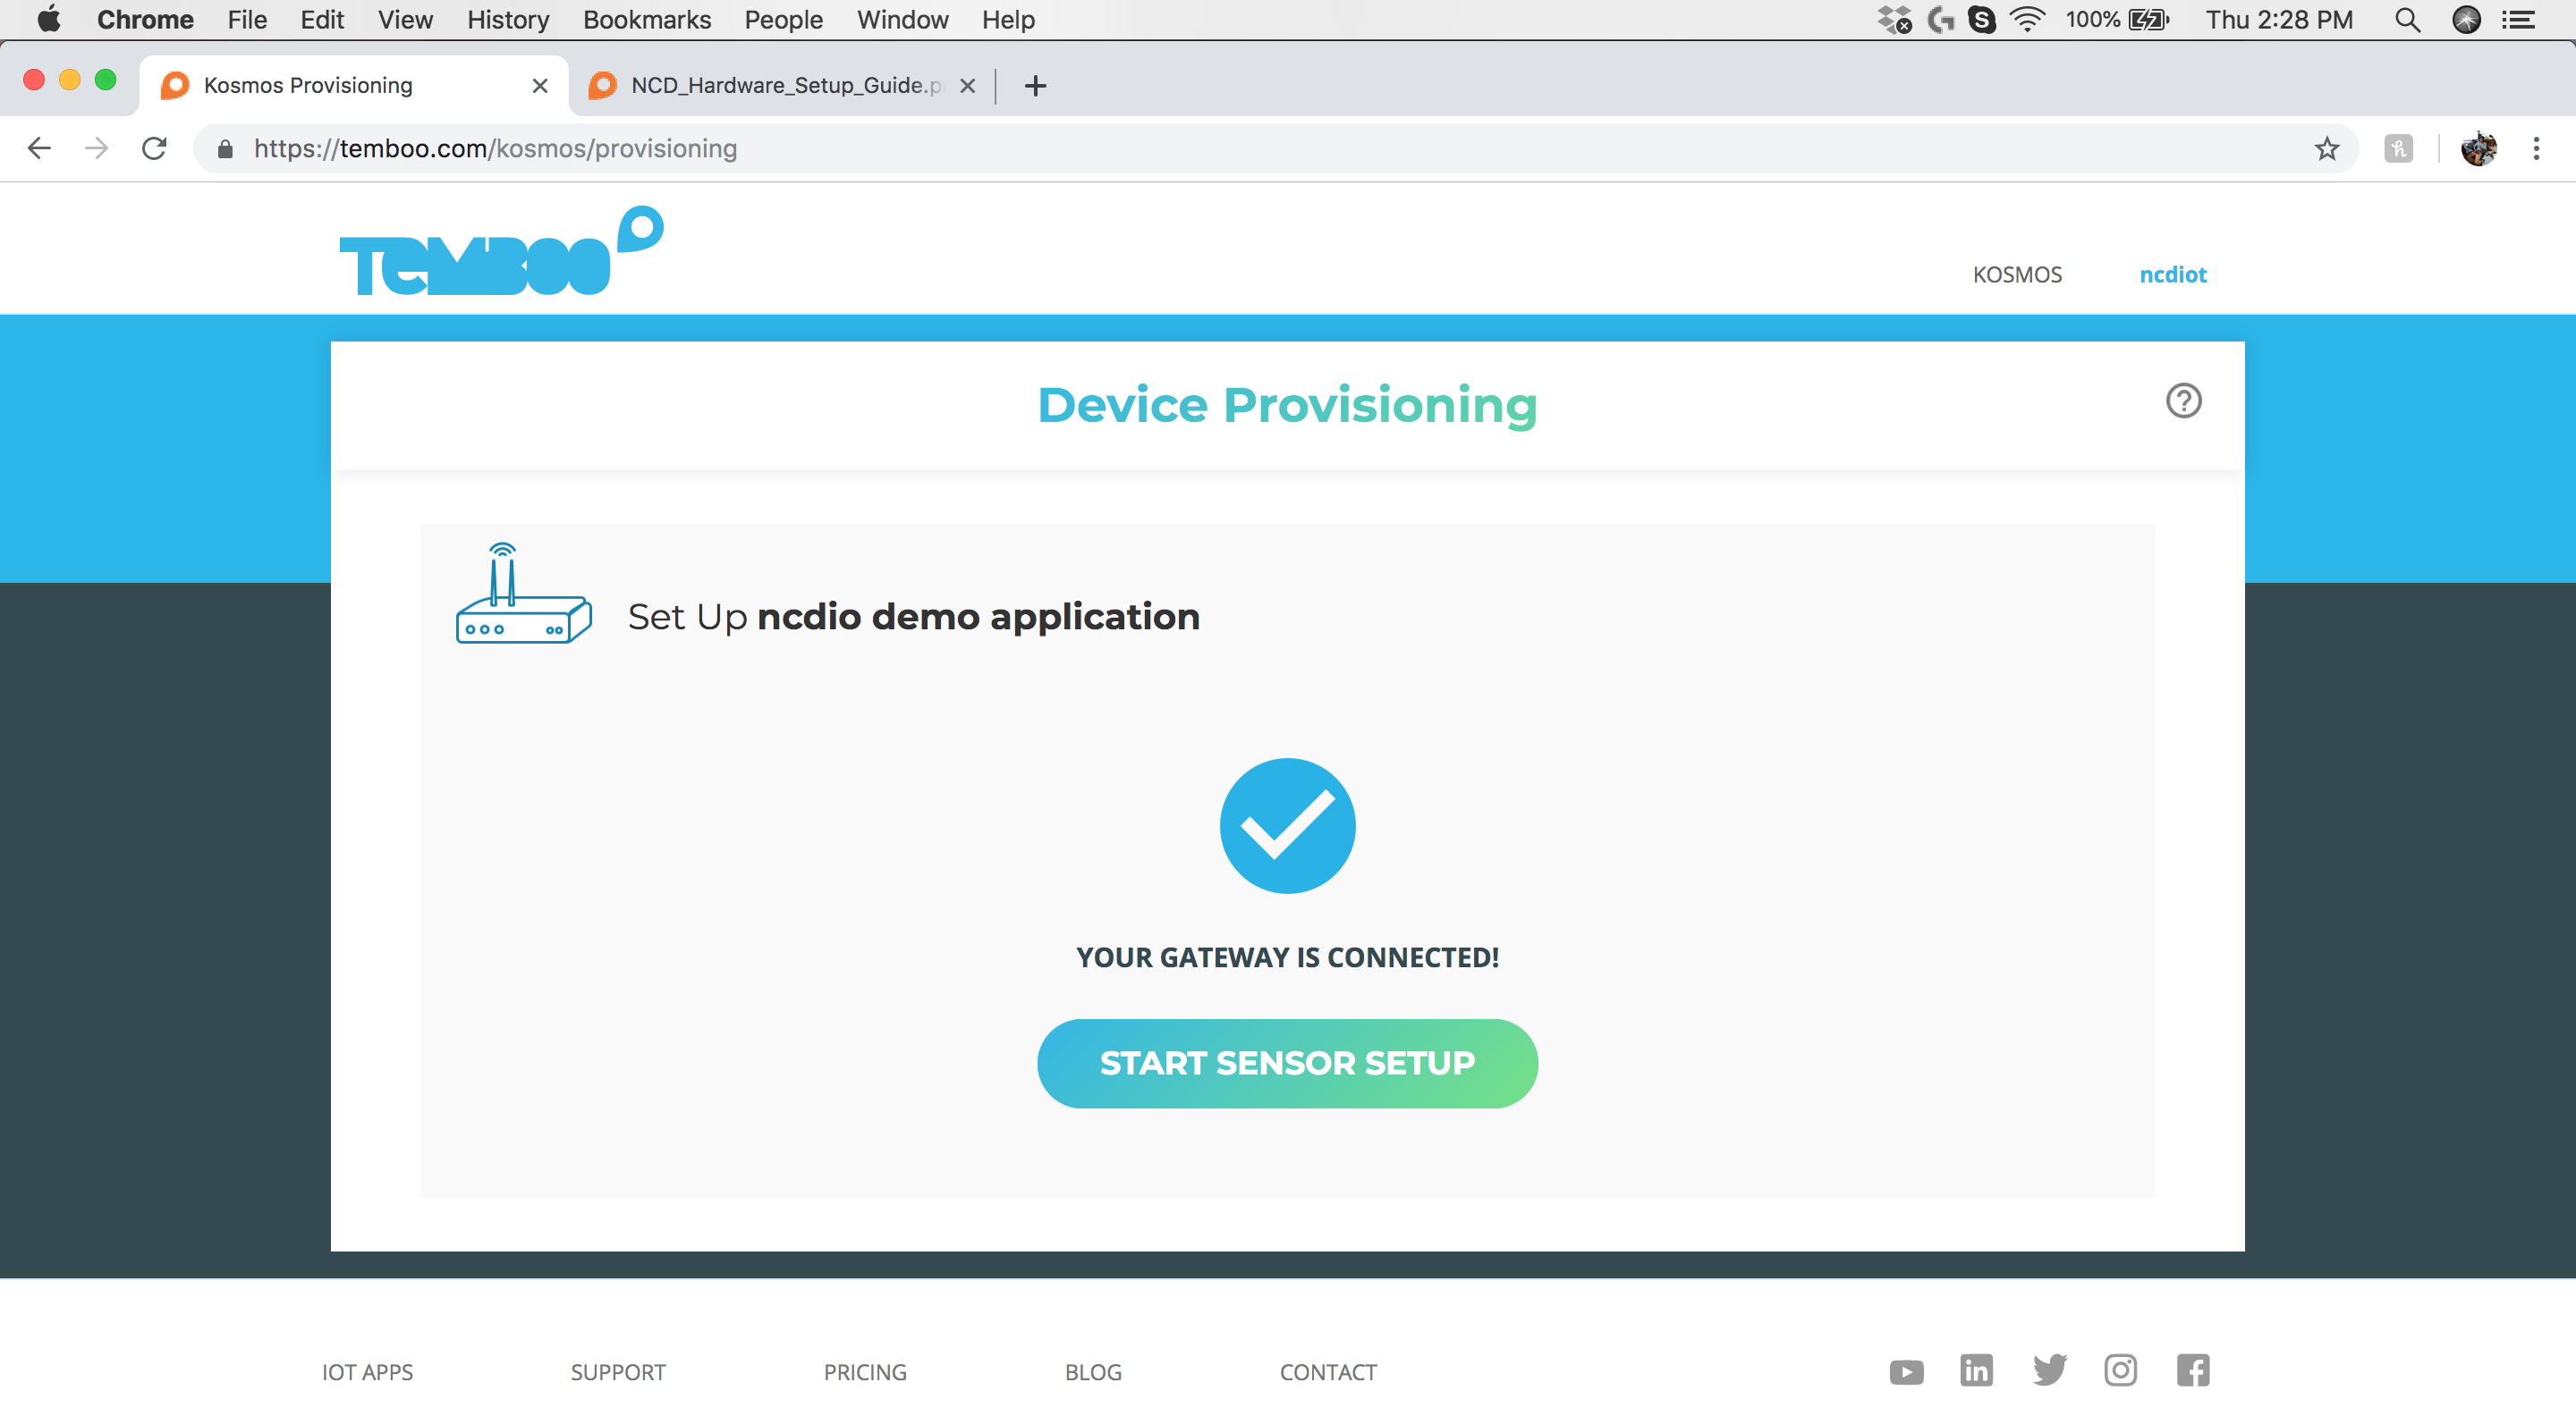Open the SUPPORT footer link

point(618,1372)
